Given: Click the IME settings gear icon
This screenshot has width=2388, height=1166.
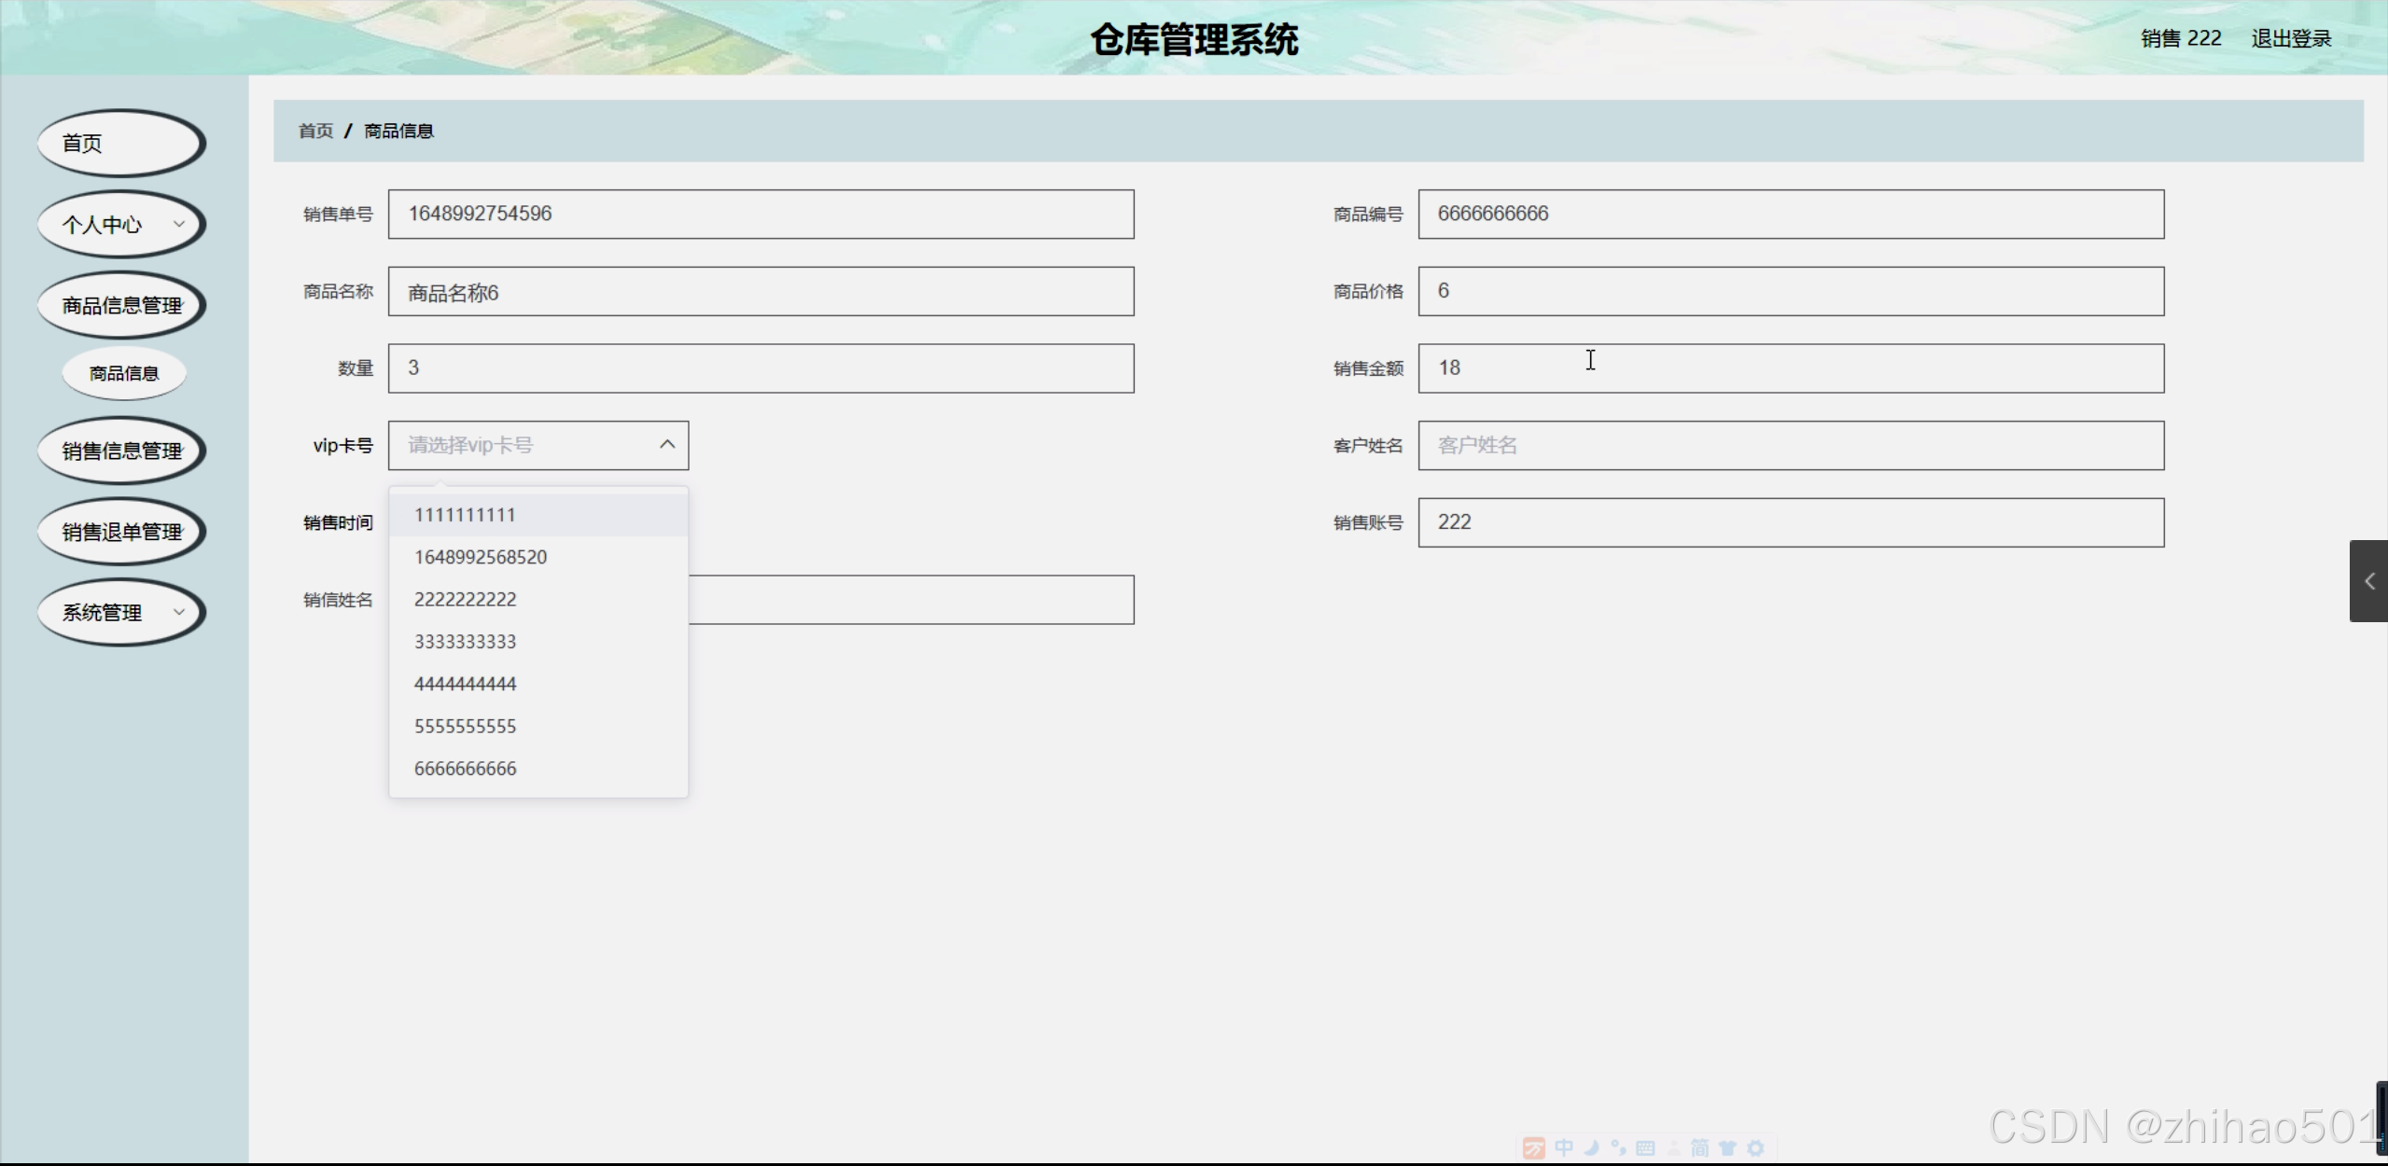Looking at the screenshot, I should pos(1755,1148).
